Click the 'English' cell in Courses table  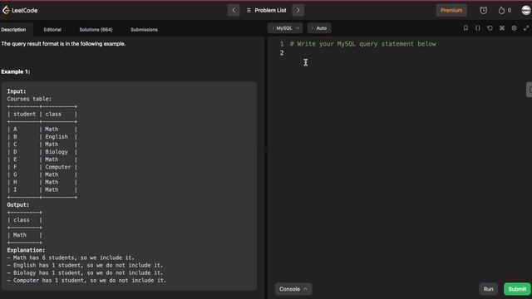(57, 136)
